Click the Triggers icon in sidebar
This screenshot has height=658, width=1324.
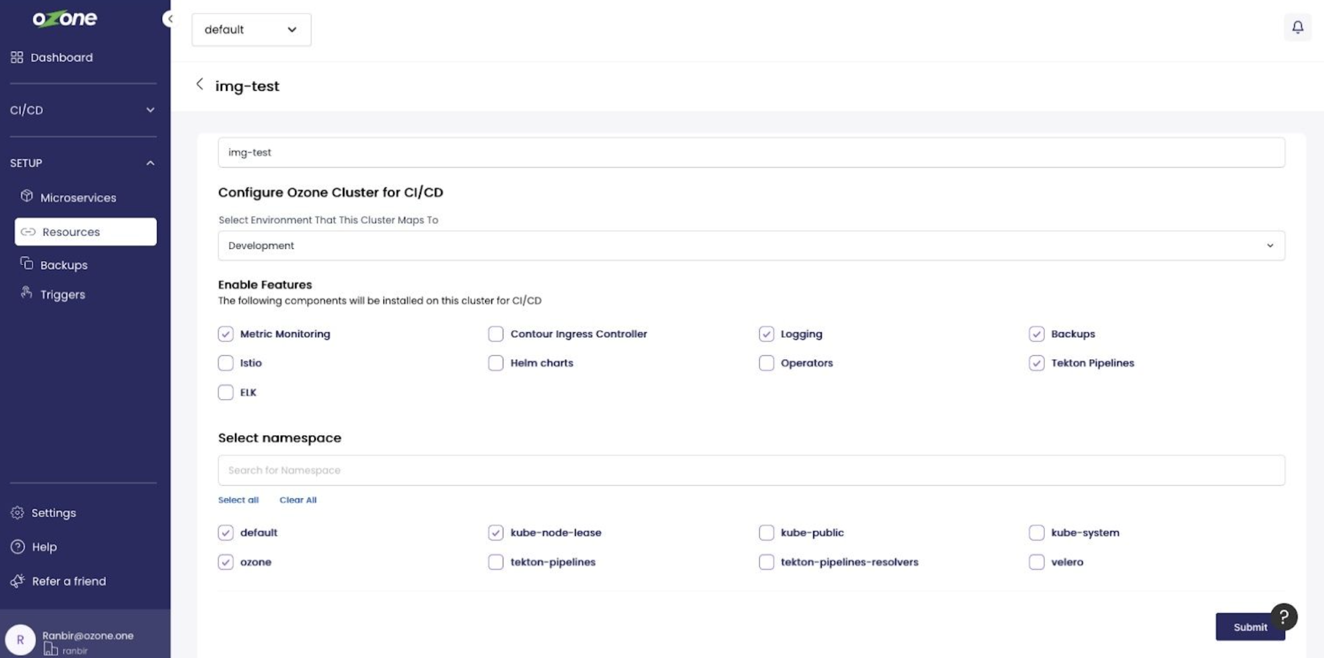point(26,293)
